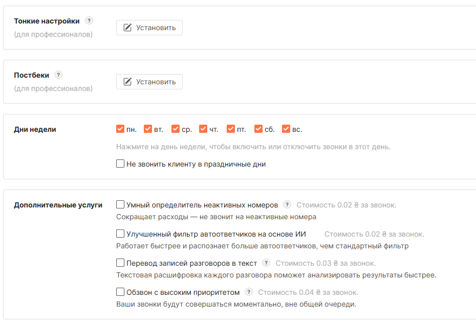Enable Не звонить клиенту в праздничные дни
Image resolution: width=476 pixels, height=326 pixels.
120,164
